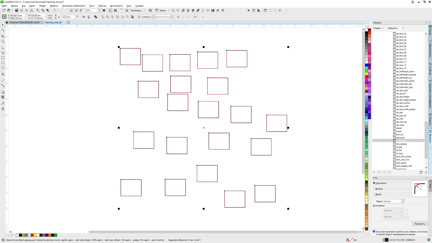Open the Эффекты menu
432x243 pixels.
point(54,6)
